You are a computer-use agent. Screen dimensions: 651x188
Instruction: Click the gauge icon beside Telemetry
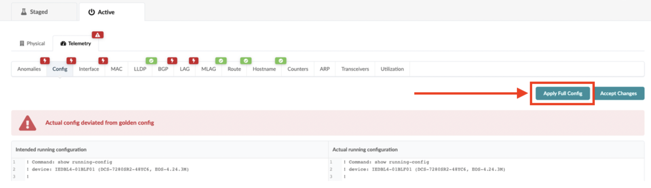coord(63,43)
